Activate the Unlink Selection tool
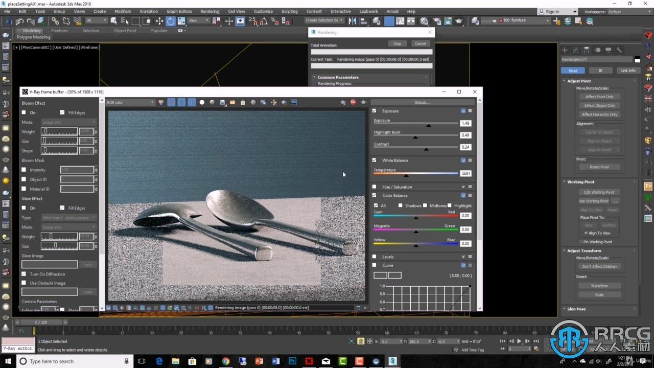 point(66,21)
